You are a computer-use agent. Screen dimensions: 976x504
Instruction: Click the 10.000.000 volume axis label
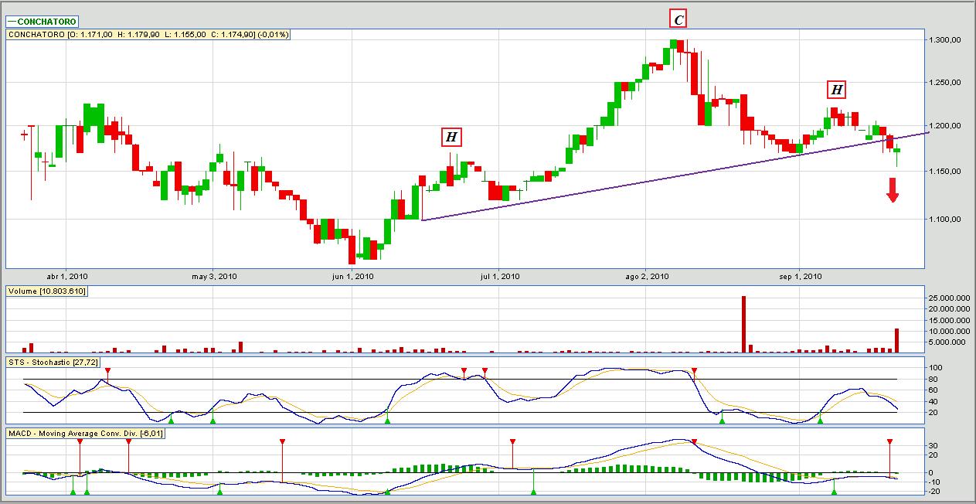947,331
